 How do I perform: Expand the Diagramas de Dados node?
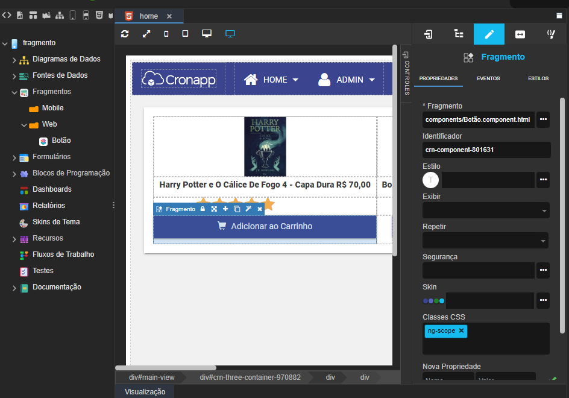(14, 60)
